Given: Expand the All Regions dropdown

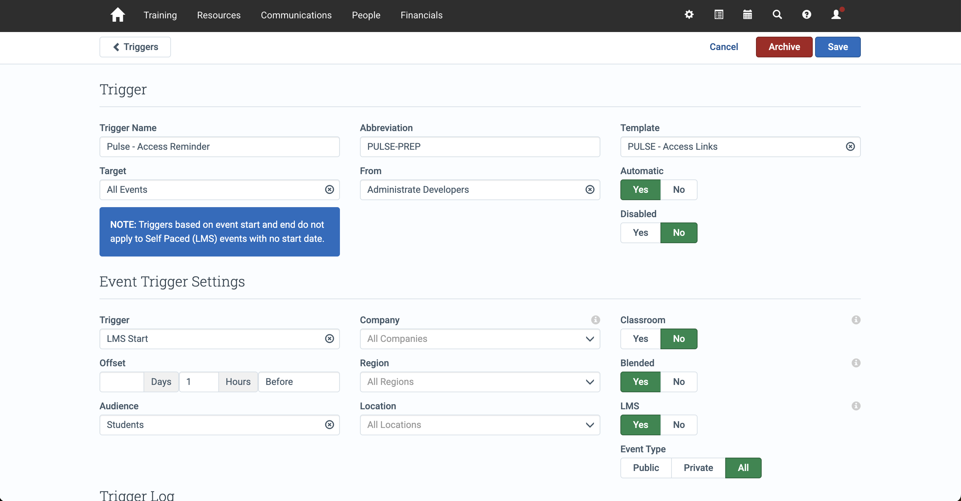Looking at the screenshot, I should 480,382.
